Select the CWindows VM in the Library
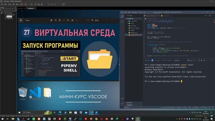The width and height of the screenshot is (215, 121). click(9, 18)
